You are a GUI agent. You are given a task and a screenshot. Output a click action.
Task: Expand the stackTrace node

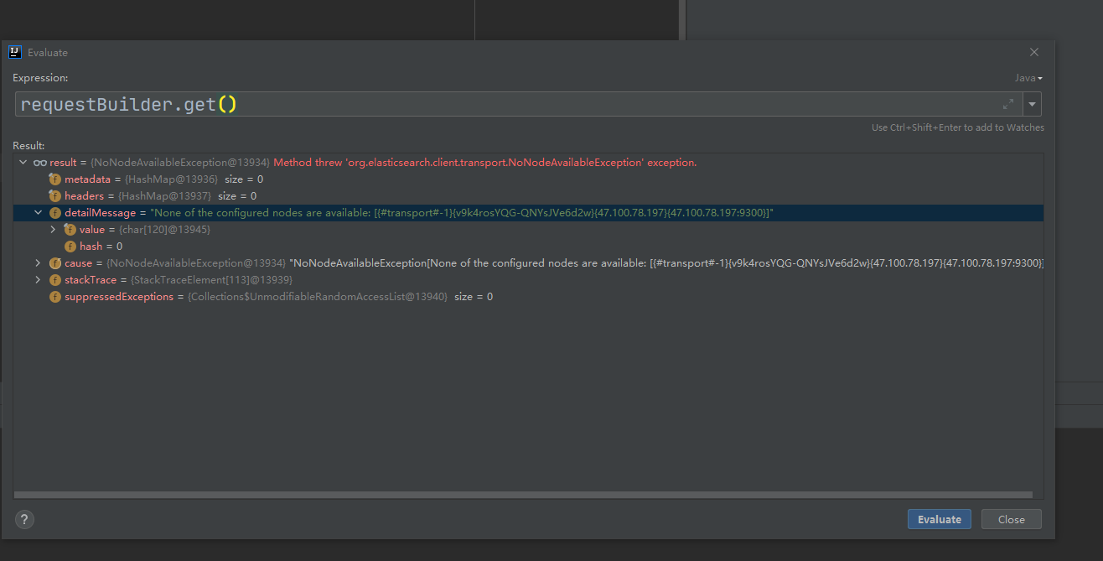(x=38, y=280)
